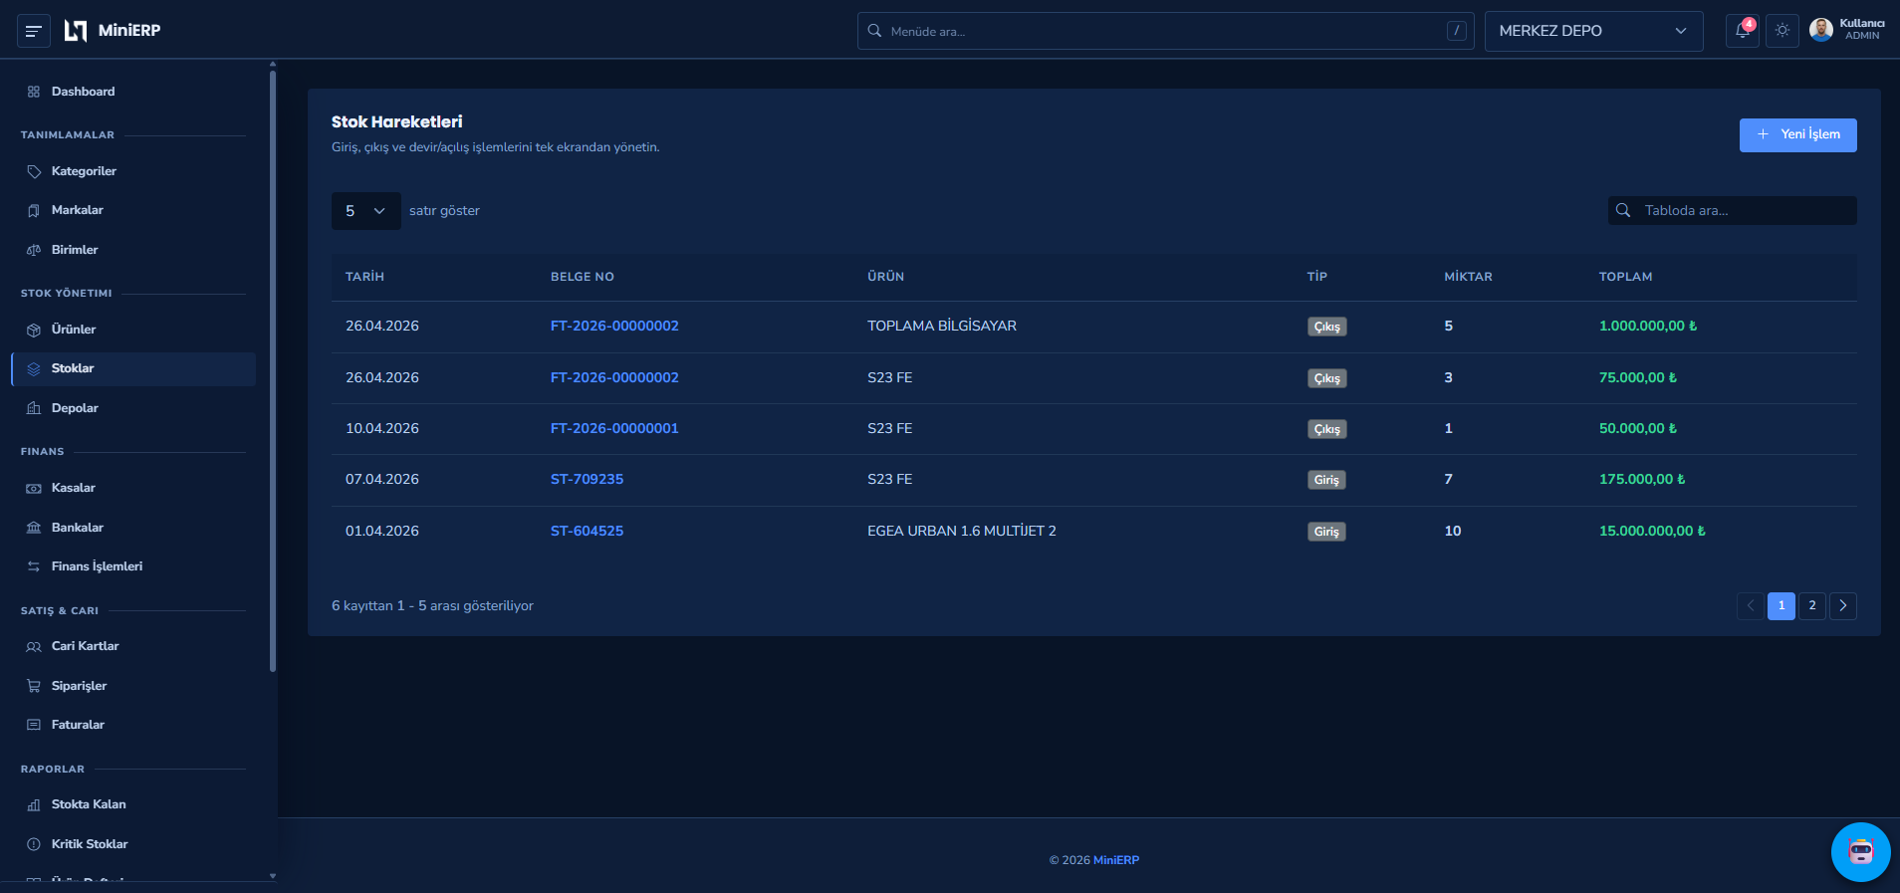
Task: Open the rows-per-page dropdown showing 5
Action: coord(365,211)
